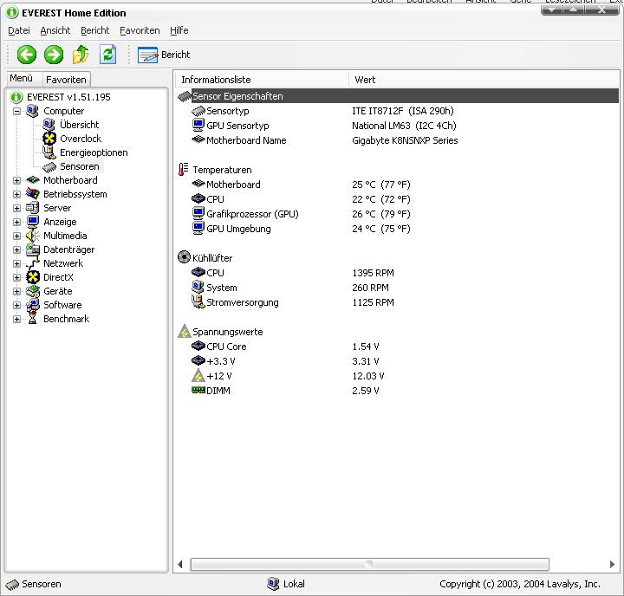Screen dimensions: 624x596
Task: Click the Spannungswerte voltage icon
Action: pyautogui.click(x=185, y=332)
